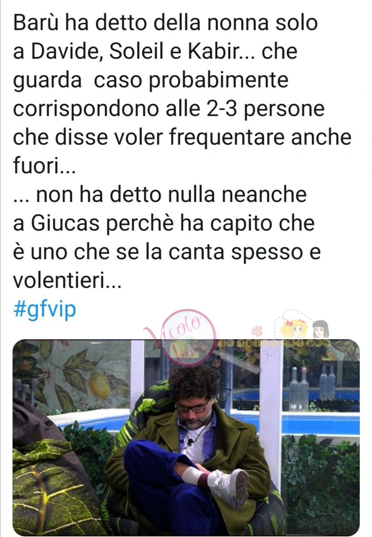
Task: Click the man's glasses in the photo
Action: point(192,407)
